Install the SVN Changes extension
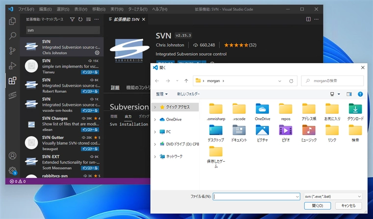This screenshot has width=373, height=219. 90,130
